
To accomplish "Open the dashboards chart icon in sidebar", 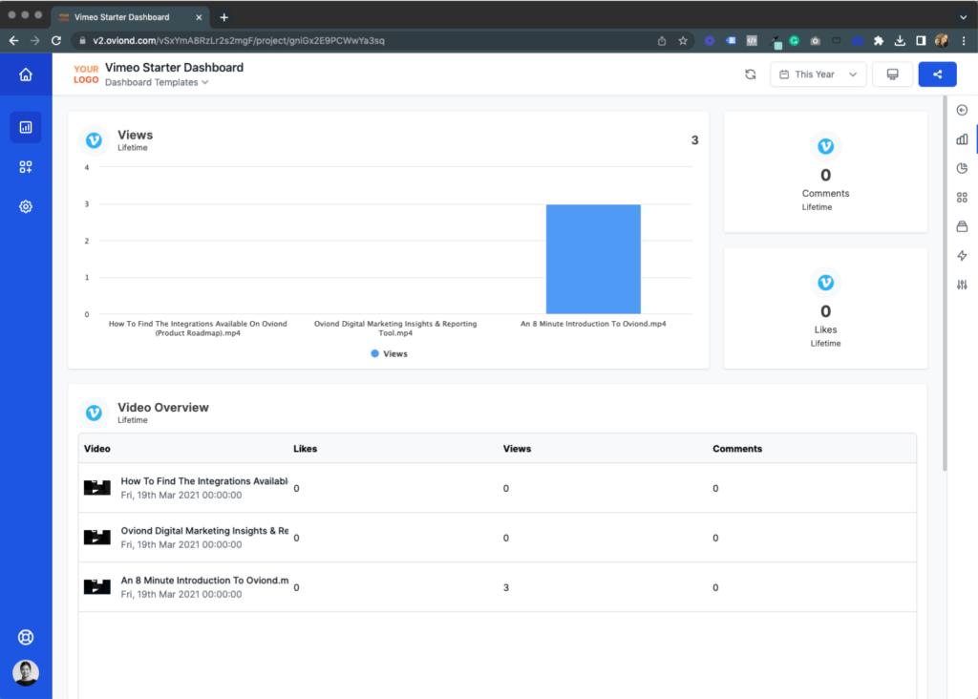I will (26, 127).
